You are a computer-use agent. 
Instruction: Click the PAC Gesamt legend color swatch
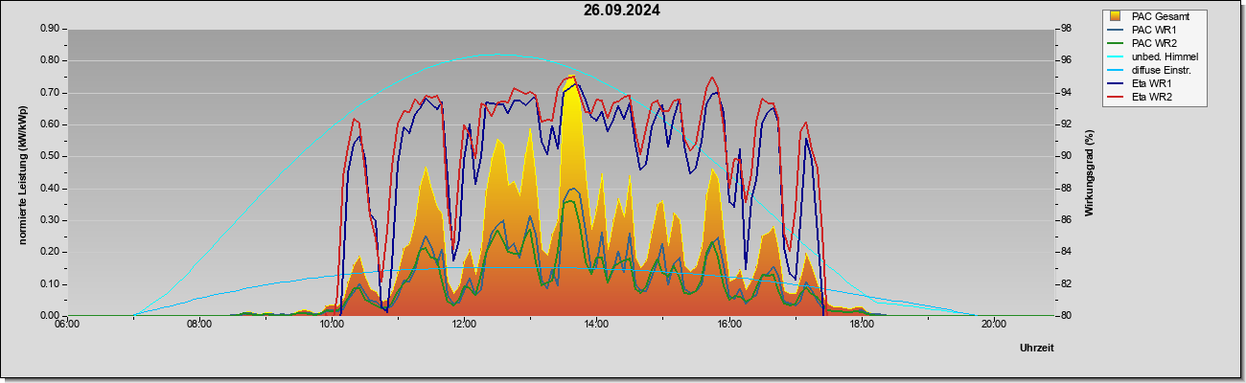(x=1116, y=16)
